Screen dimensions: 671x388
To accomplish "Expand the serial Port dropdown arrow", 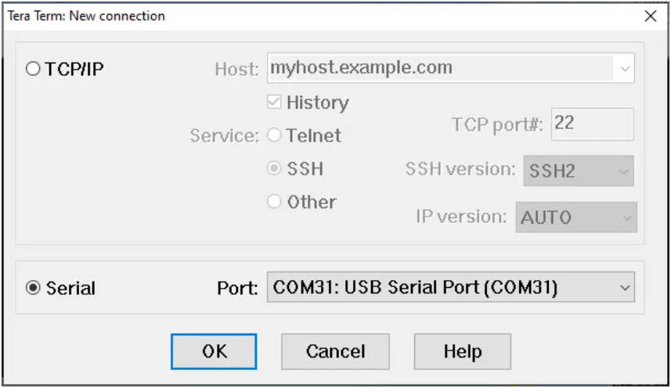I will pyautogui.click(x=625, y=288).
